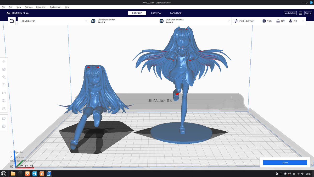Click the Fast - 0.2mm profile text

[x=247, y=21]
